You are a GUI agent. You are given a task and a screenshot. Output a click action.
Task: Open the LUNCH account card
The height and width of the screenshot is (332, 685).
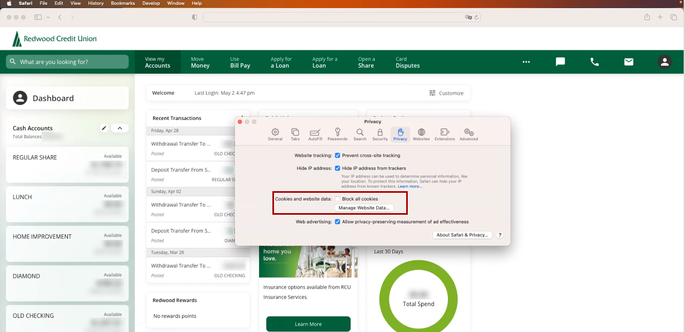tap(67, 204)
